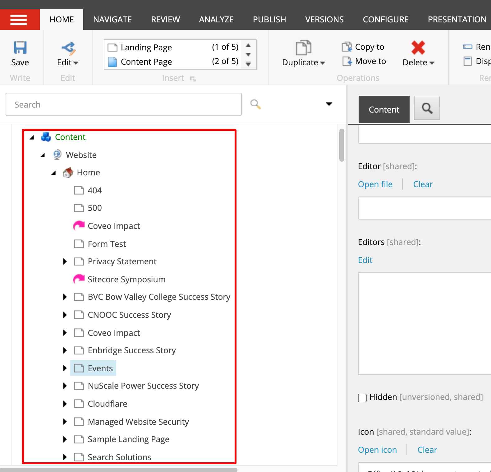Click the page icon beside Privacy Statement
This screenshot has height=472, width=491.
(x=79, y=261)
